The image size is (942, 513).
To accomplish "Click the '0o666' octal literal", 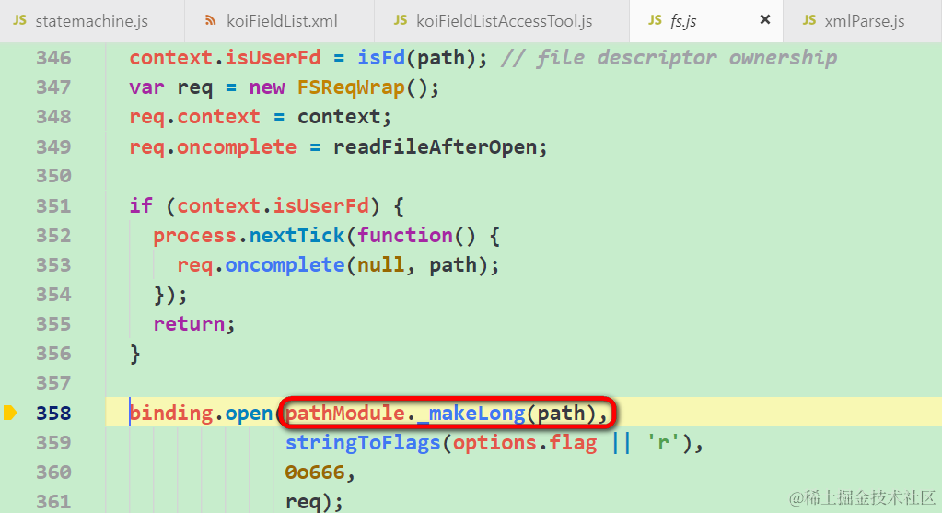I will [315, 472].
